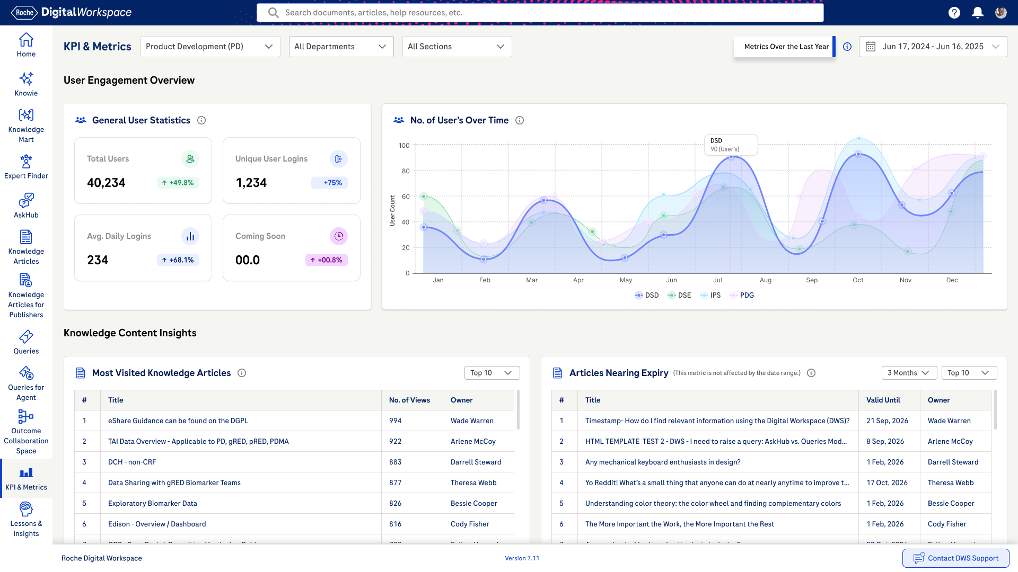Image resolution: width=1018 pixels, height=572 pixels.
Task: Open Outcome Collaboration Space icon
Action: (26, 417)
